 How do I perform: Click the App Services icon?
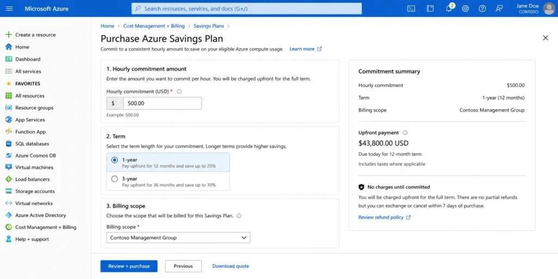coord(9,119)
